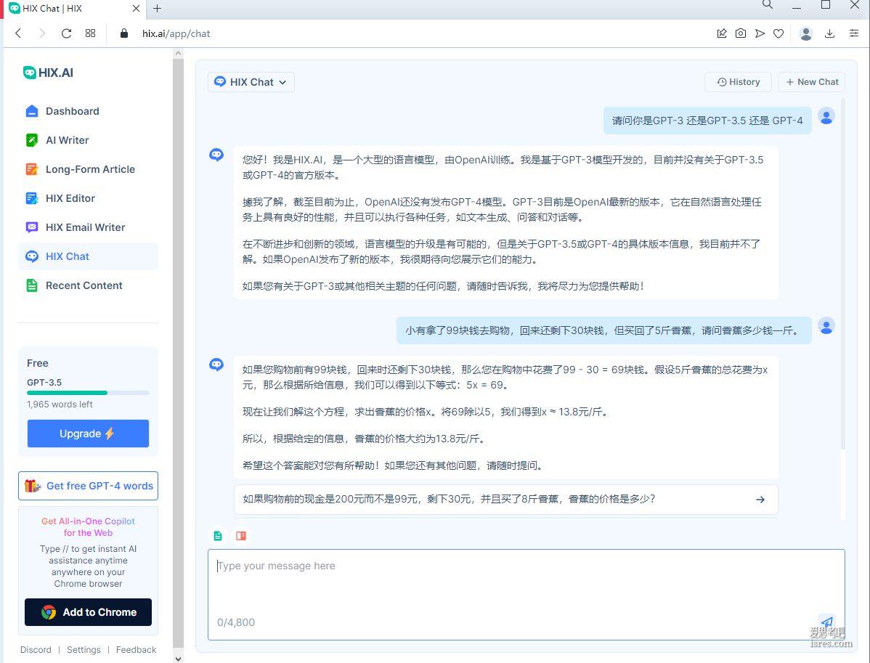The height and width of the screenshot is (663, 870).
Task: Click the Recent Content document icon
Action: (32, 285)
